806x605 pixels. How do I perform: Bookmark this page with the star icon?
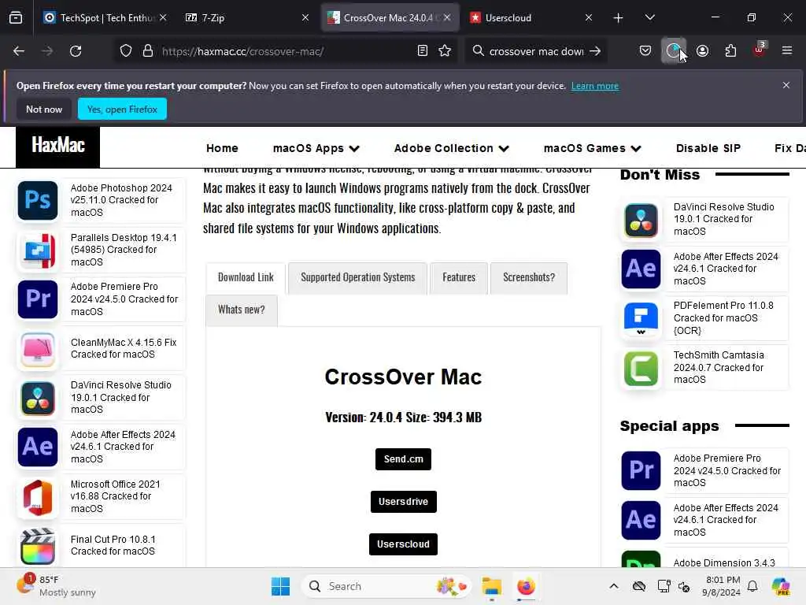click(446, 51)
